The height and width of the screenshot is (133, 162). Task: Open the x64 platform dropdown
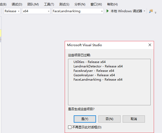pyautogui.click(x=49, y=11)
